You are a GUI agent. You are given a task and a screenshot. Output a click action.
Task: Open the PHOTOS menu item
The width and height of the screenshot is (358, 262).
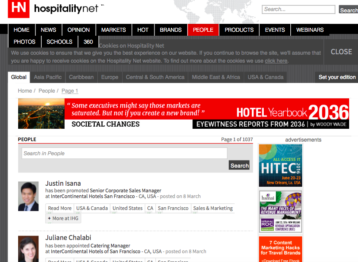tap(24, 42)
